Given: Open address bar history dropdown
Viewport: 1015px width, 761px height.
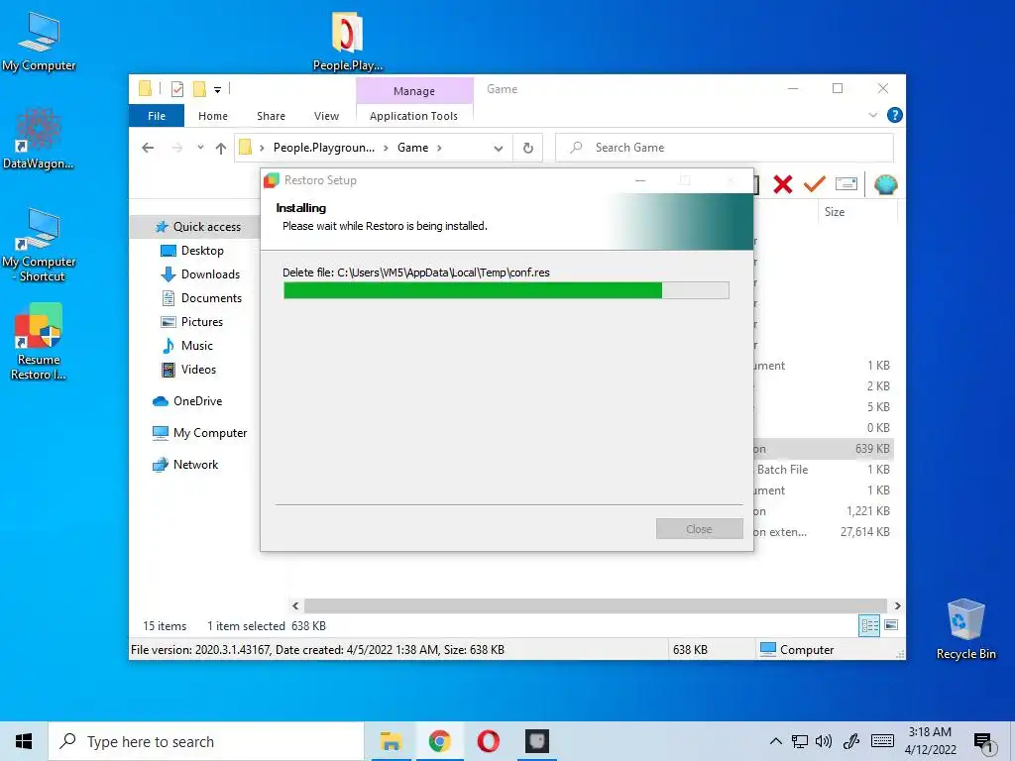Looking at the screenshot, I should click(498, 148).
